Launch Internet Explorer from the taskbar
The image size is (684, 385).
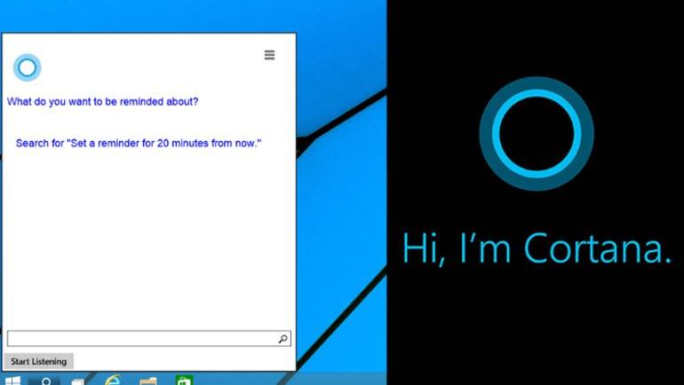click(x=113, y=381)
